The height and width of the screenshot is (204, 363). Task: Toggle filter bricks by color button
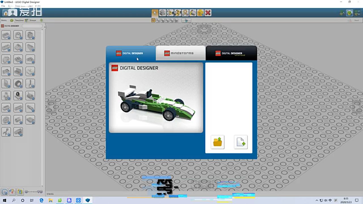[12, 192]
